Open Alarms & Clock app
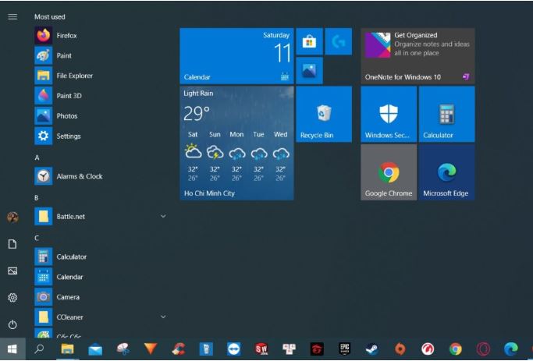Image resolution: width=533 pixels, height=361 pixels. pyautogui.click(x=100, y=176)
